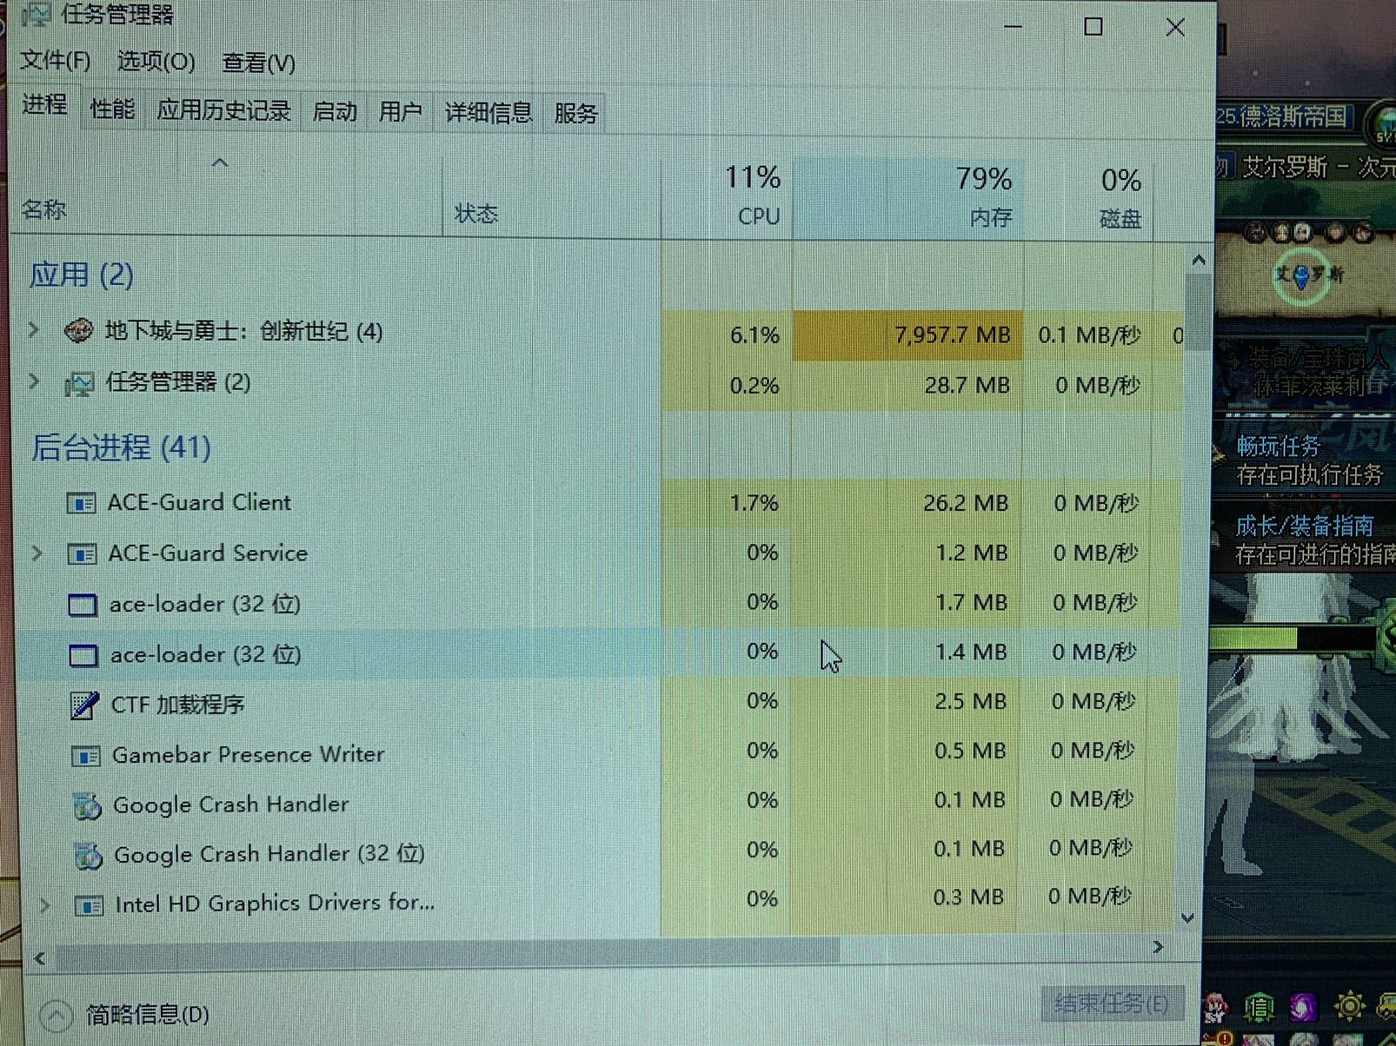1396x1046 pixels.
Task: Maximize the Task Manager window
Action: 1093,27
